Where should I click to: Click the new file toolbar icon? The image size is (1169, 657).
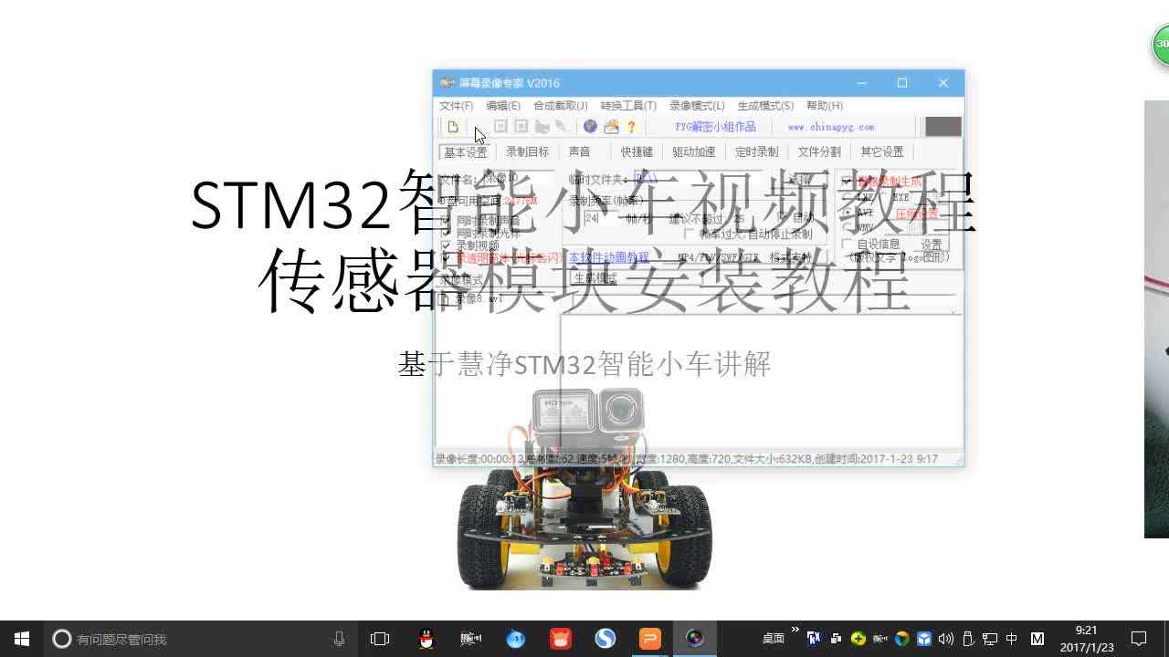click(x=453, y=127)
